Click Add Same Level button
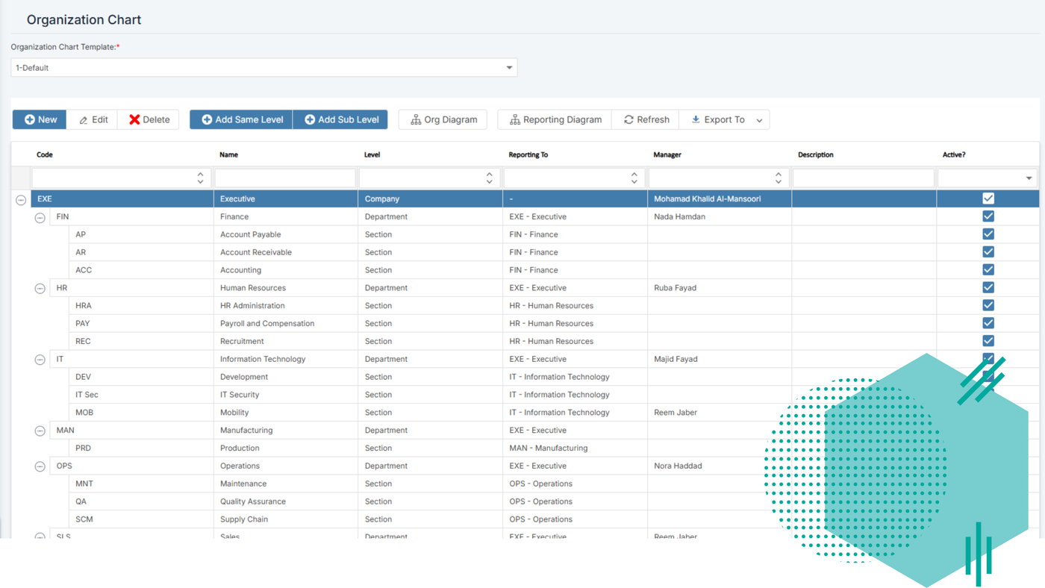Image resolution: width=1045 pixels, height=588 pixels. pos(241,119)
